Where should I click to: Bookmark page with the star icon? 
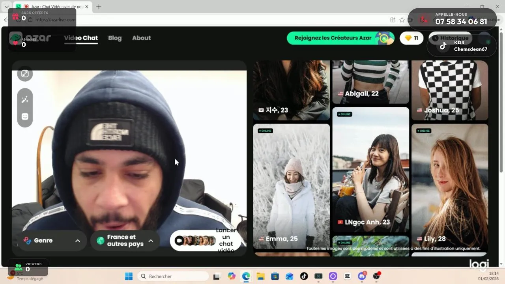402,20
